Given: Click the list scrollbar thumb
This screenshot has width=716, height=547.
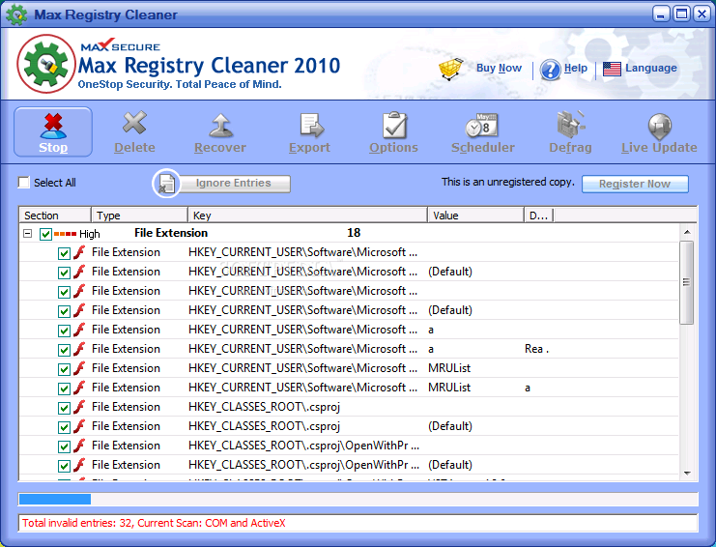Looking at the screenshot, I should pos(686,282).
